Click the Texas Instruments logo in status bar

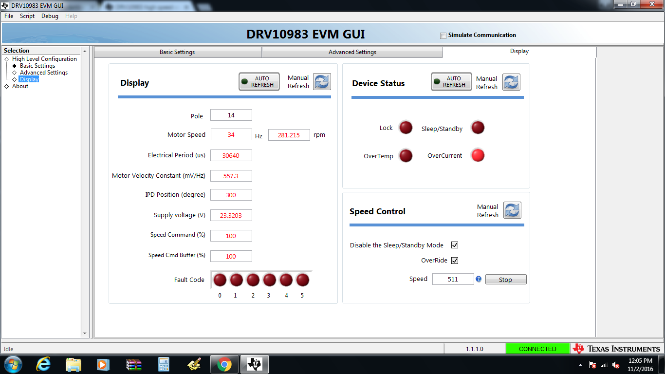[616, 349]
